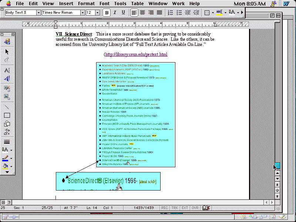Open the File menu
The width and height of the screenshot is (296, 222).
(x=20, y=4)
